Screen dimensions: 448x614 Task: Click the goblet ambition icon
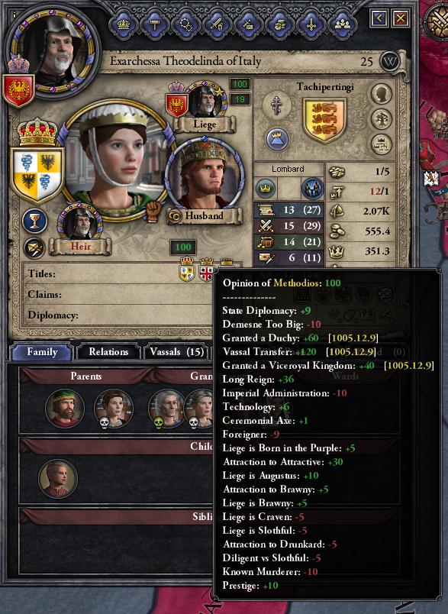pyautogui.click(x=35, y=221)
